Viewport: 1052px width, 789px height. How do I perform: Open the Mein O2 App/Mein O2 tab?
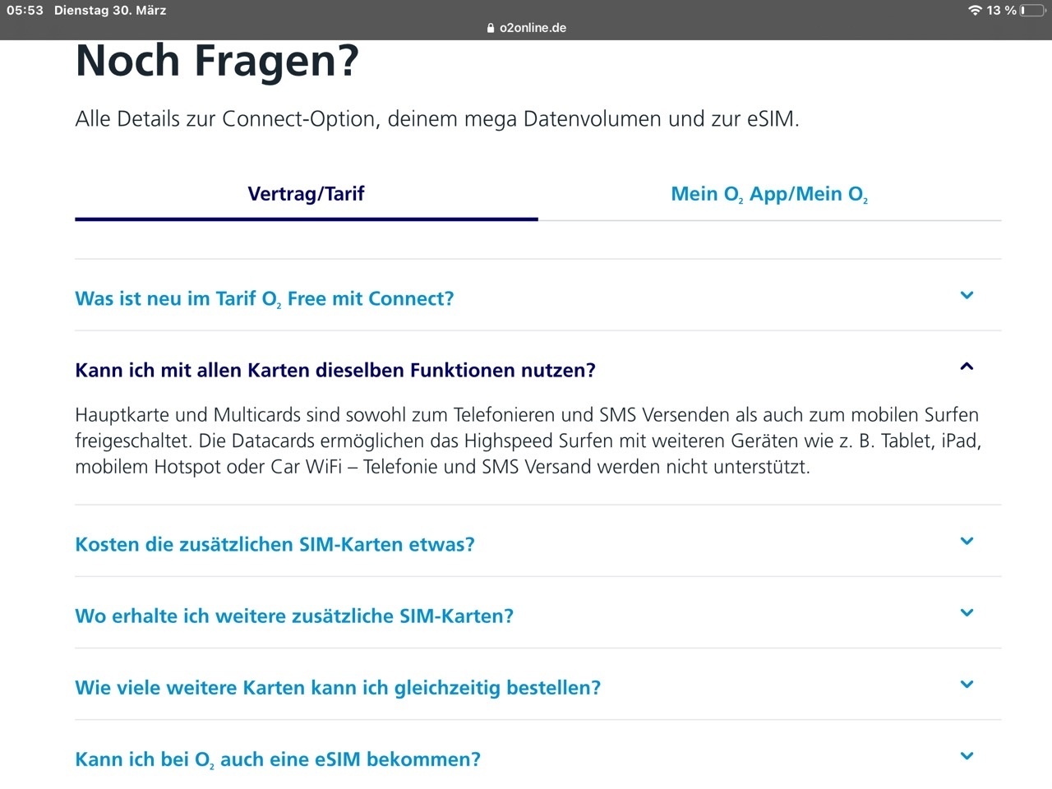point(769,194)
